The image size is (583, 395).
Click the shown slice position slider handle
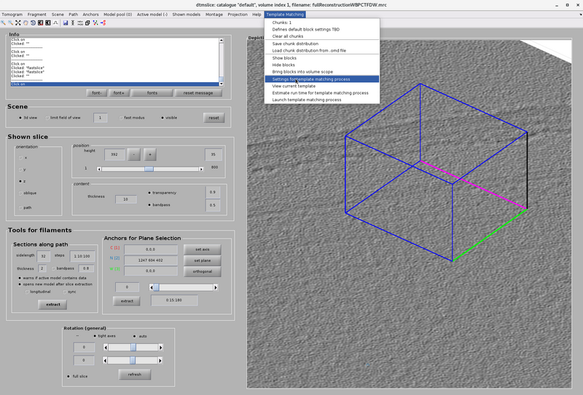(149, 169)
